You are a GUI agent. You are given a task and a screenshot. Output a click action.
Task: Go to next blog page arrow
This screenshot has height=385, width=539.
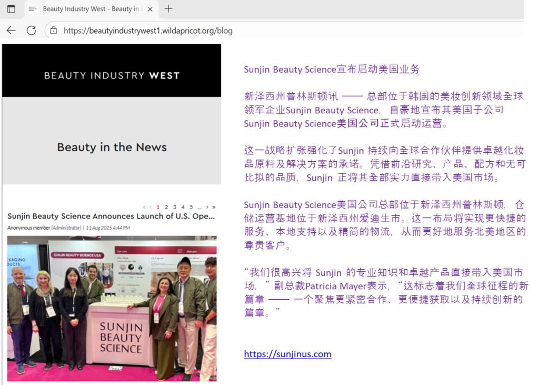[207, 207]
